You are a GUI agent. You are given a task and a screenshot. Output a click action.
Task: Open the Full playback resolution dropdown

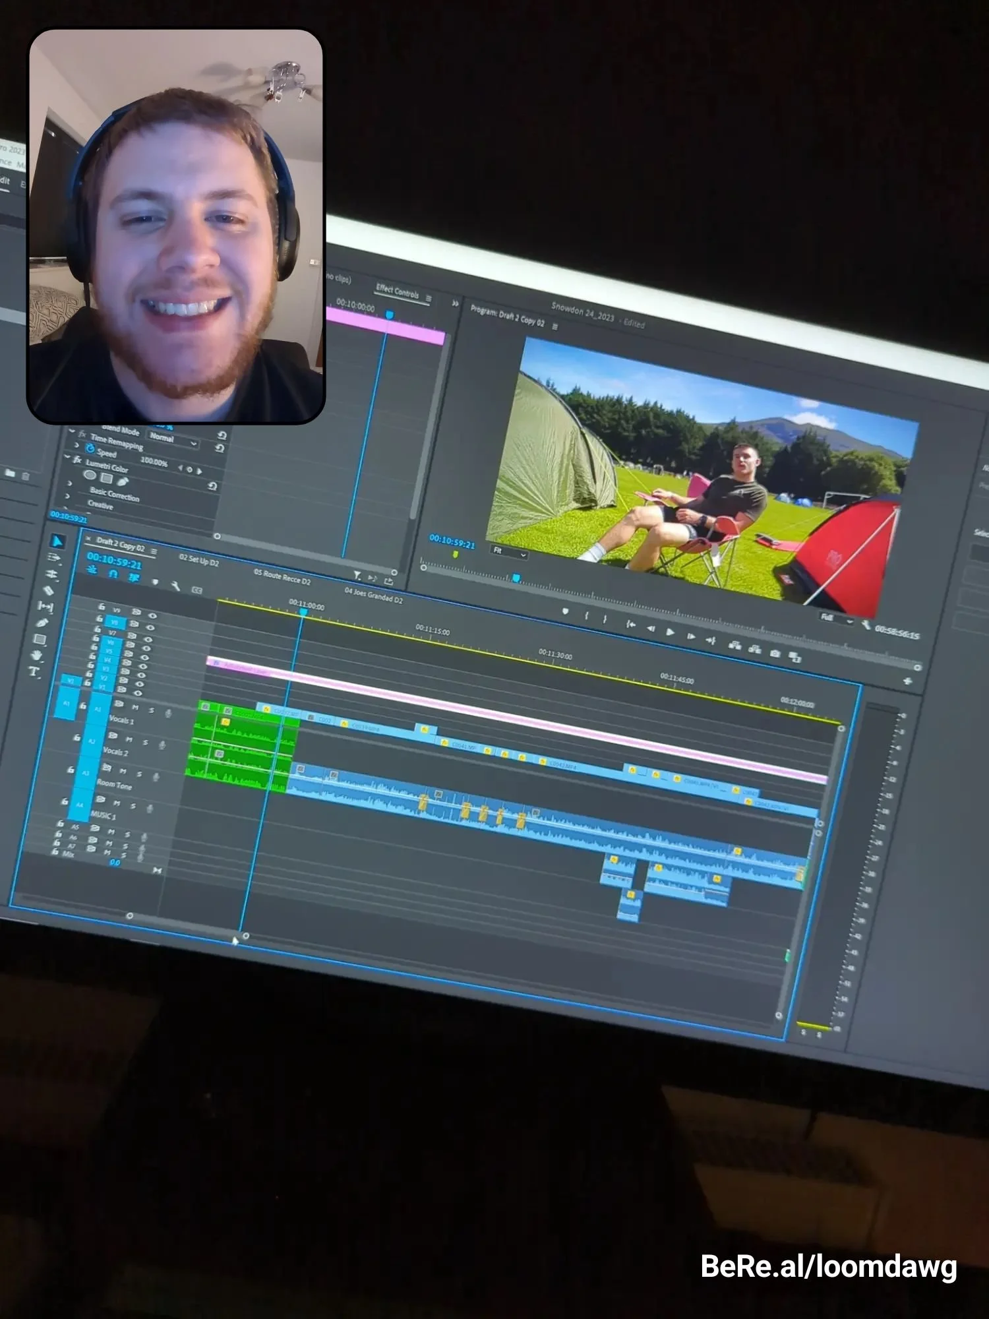[836, 619]
